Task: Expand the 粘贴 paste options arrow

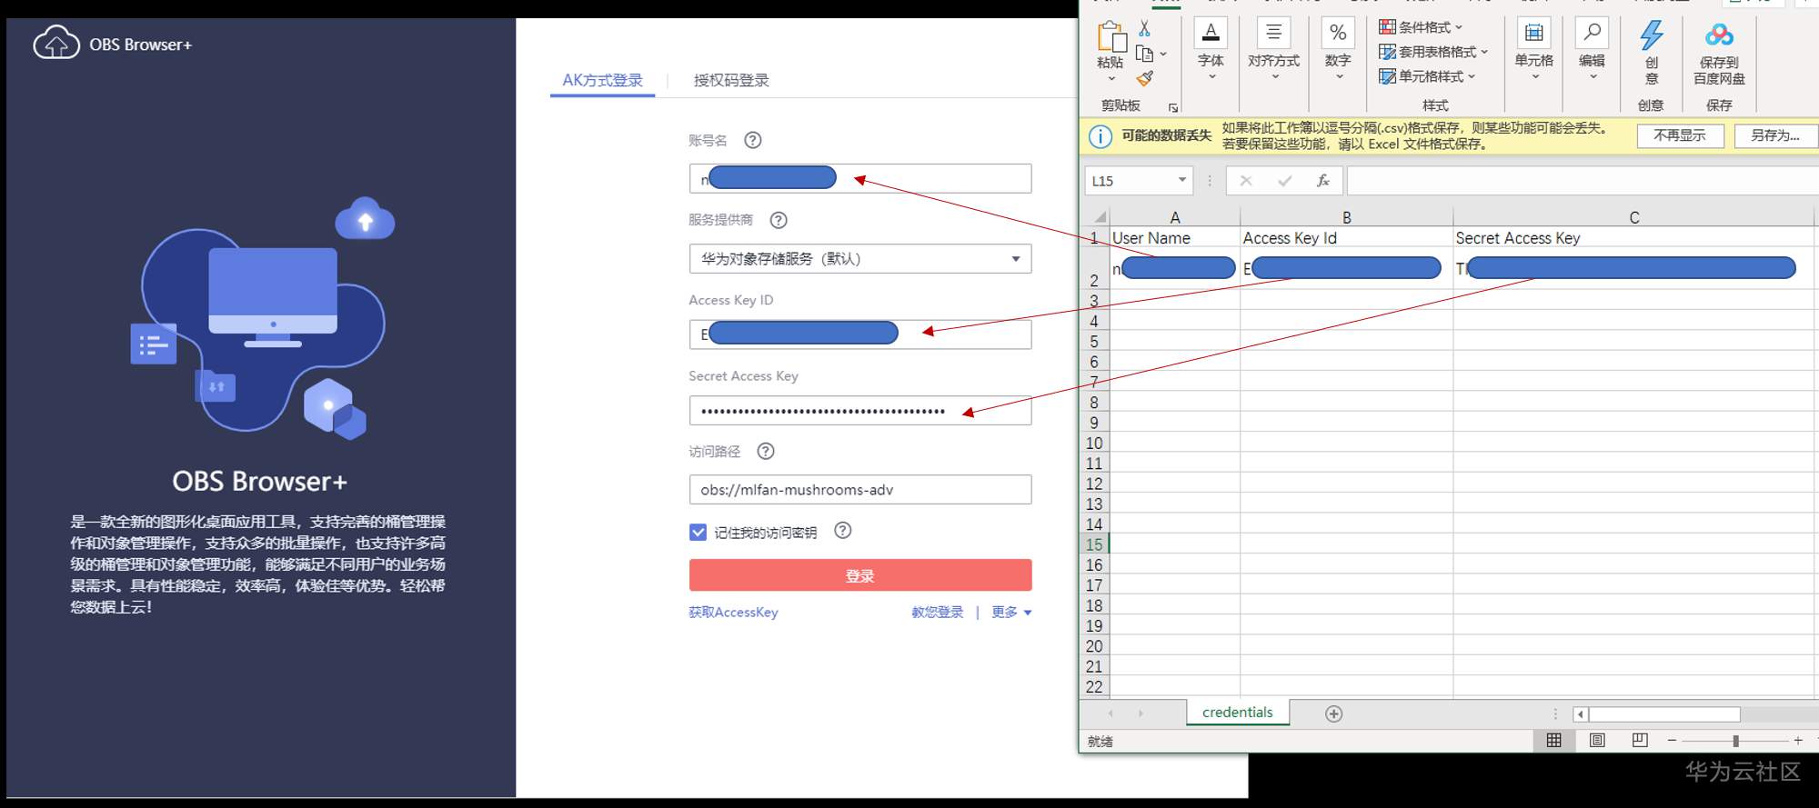Action: (x=1110, y=79)
